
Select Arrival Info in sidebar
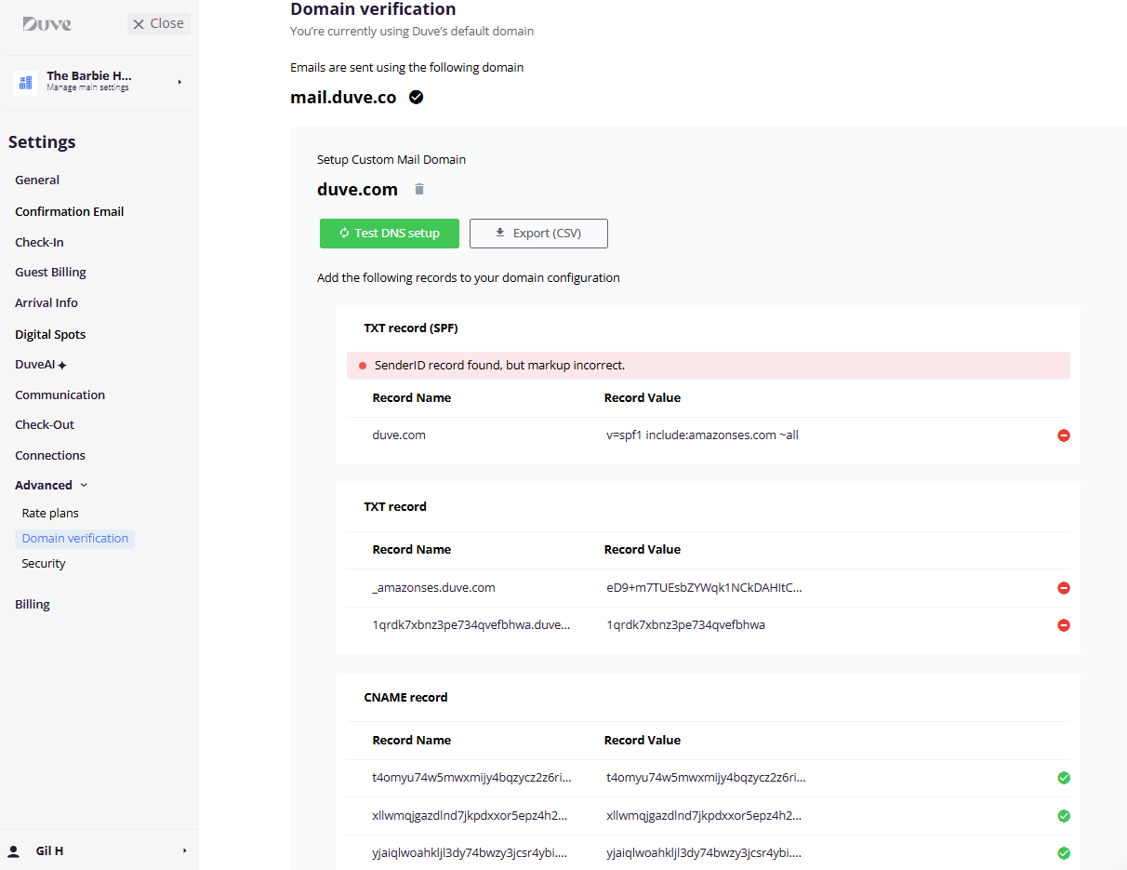[x=46, y=302]
